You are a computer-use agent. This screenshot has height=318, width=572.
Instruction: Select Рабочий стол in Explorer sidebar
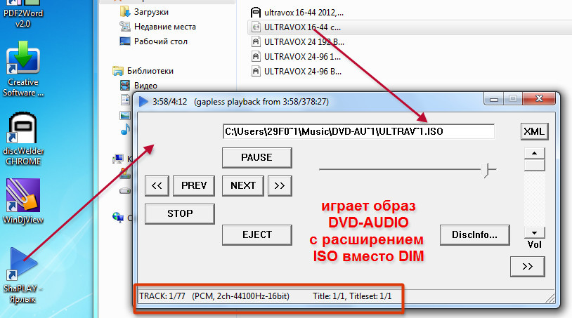coord(160,41)
